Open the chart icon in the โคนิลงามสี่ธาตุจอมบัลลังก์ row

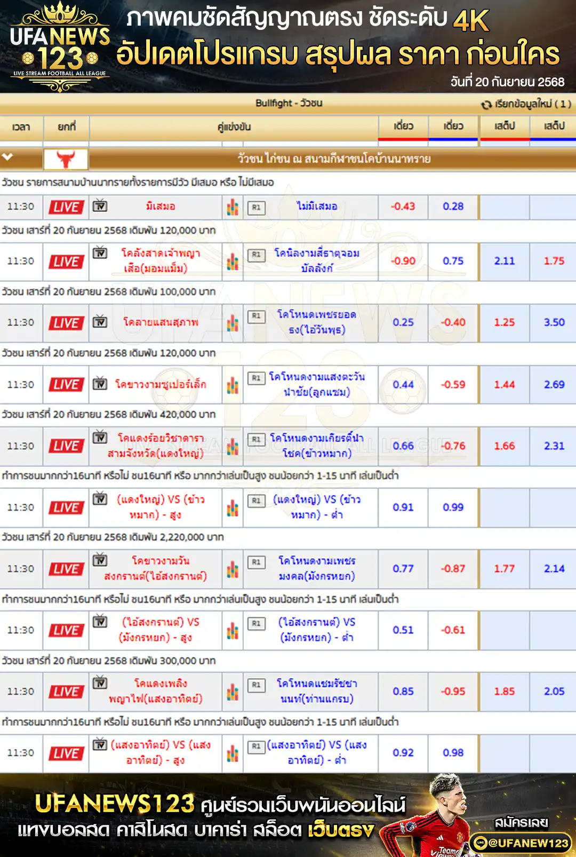point(233,261)
